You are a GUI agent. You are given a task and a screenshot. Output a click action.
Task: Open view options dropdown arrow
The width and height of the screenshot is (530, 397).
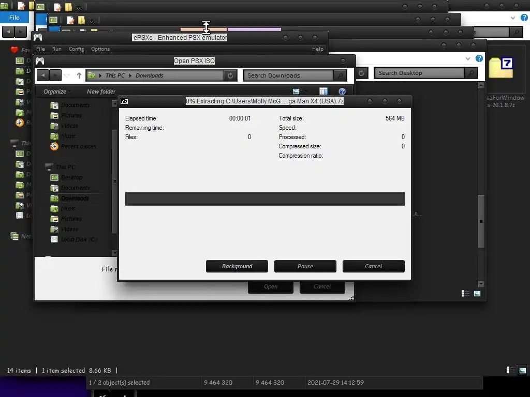pyautogui.click(x=306, y=91)
